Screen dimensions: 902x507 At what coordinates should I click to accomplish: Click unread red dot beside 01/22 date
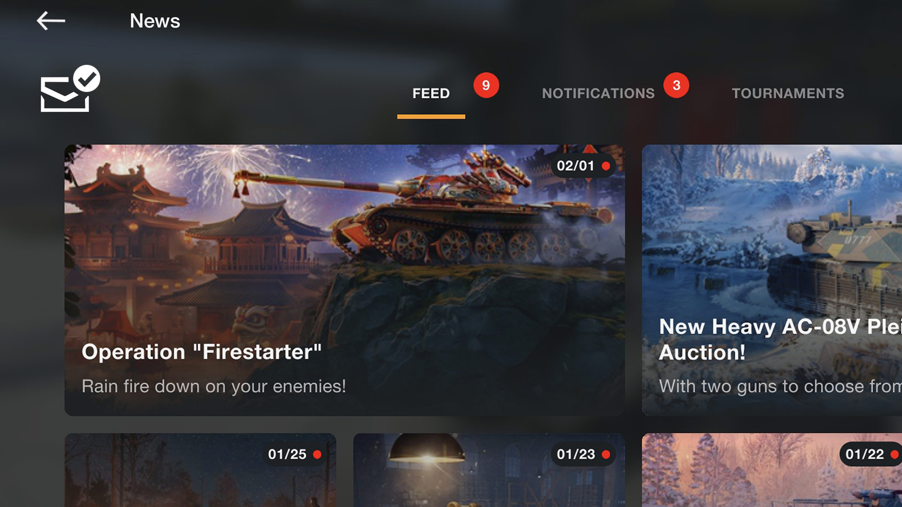point(894,454)
